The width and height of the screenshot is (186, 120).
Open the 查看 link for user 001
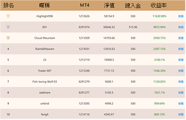click(x=181, y=27)
